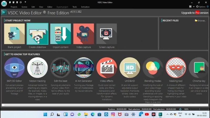Open the Windows Start menu
Viewport: 210px width, 118px height.
(45, 114)
